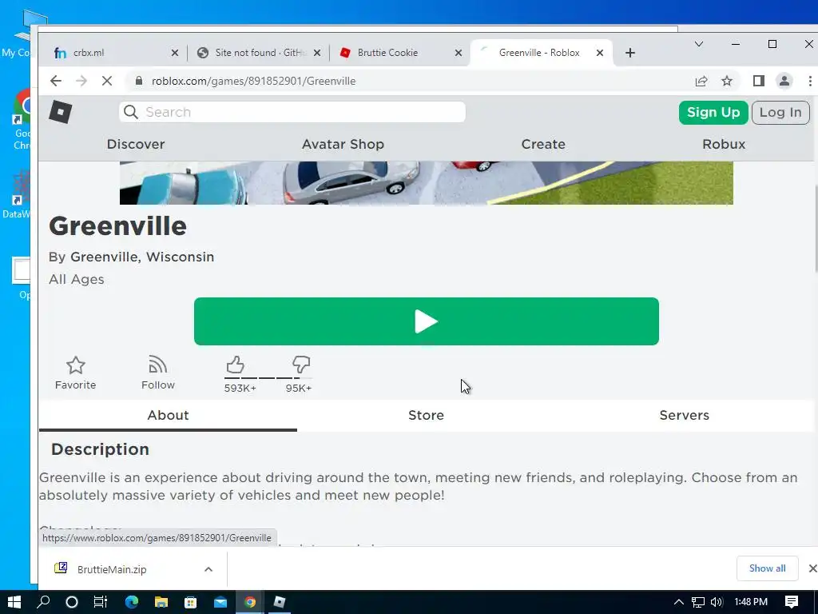Click the 593K+ likes count
The width and height of the screenshot is (818, 614).
tap(240, 389)
